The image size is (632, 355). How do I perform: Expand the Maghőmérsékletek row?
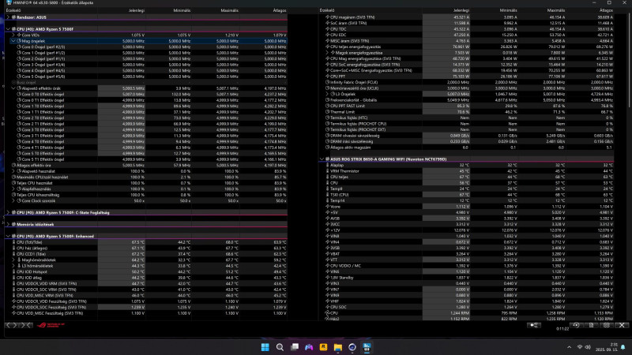[13, 260]
